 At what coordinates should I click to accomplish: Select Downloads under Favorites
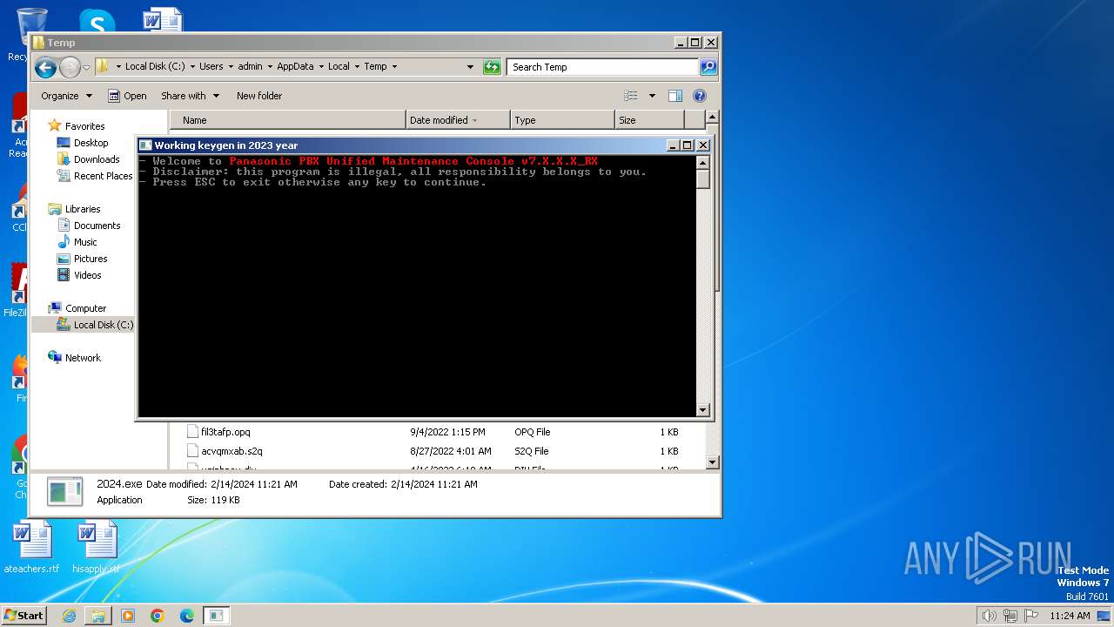point(97,159)
